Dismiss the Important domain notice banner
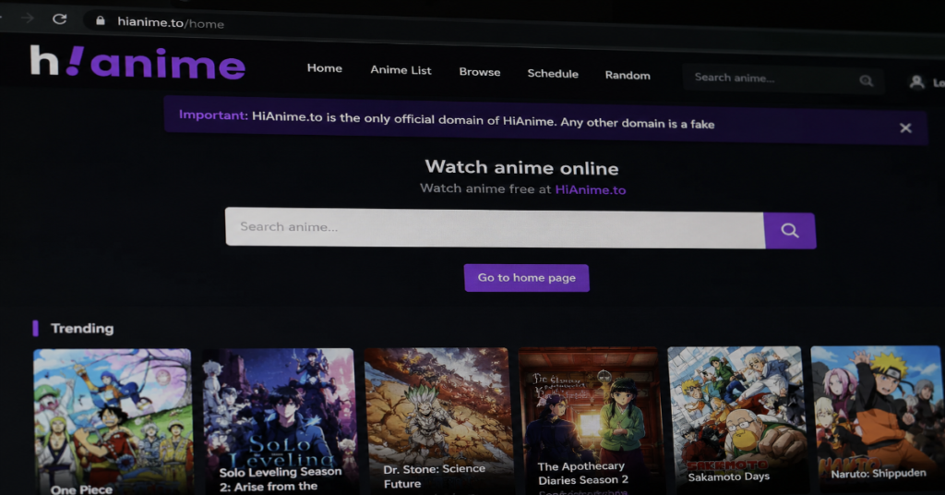Screen dimensions: 945x495 coord(905,127)
